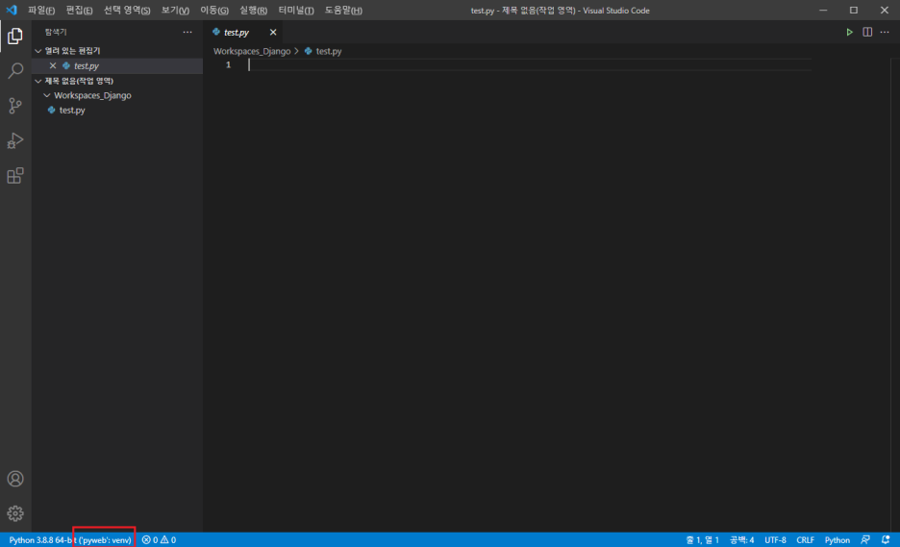900x547 pixels.
Task: Click the 탐색기 panel title
Action: [56, 32]
